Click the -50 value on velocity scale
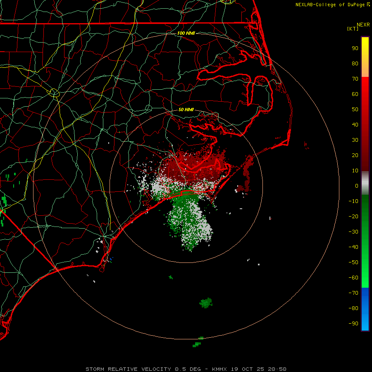 click(x=353, y=262)
